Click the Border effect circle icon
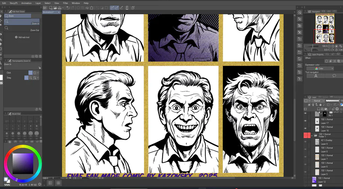Viewport: 343px width, 189px height. tap(327, 61)
